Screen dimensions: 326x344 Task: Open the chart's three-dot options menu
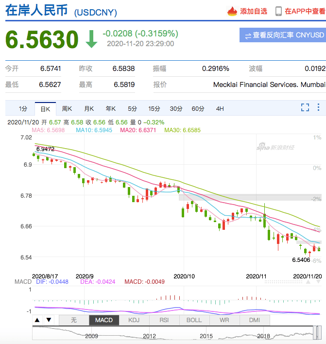[x=318, y=107]
